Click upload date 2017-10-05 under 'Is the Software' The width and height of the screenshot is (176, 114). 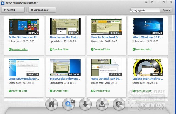(x=28, y=41)
